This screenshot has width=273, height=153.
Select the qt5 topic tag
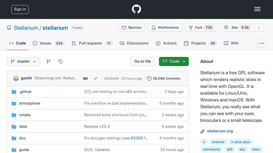[230, 149]
